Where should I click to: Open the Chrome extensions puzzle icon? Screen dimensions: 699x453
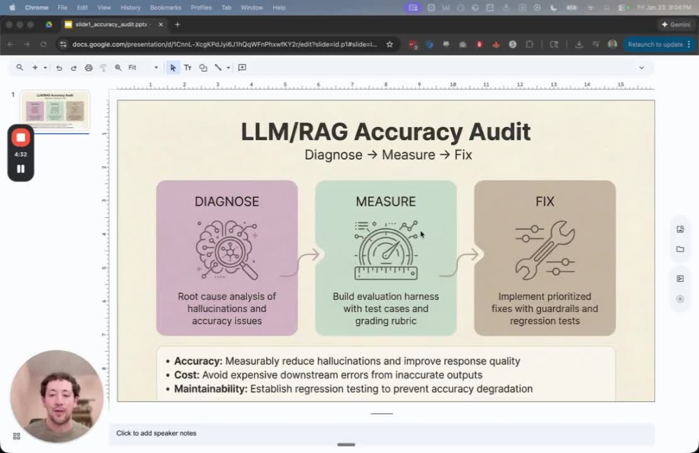click(x=529, y=44)
